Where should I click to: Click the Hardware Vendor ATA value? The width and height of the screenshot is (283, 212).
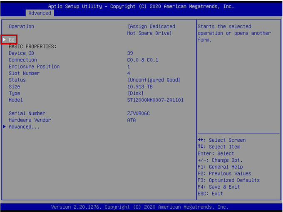point(132,120)
